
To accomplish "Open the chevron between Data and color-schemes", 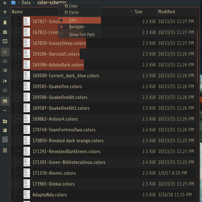I will click(34, 3).
